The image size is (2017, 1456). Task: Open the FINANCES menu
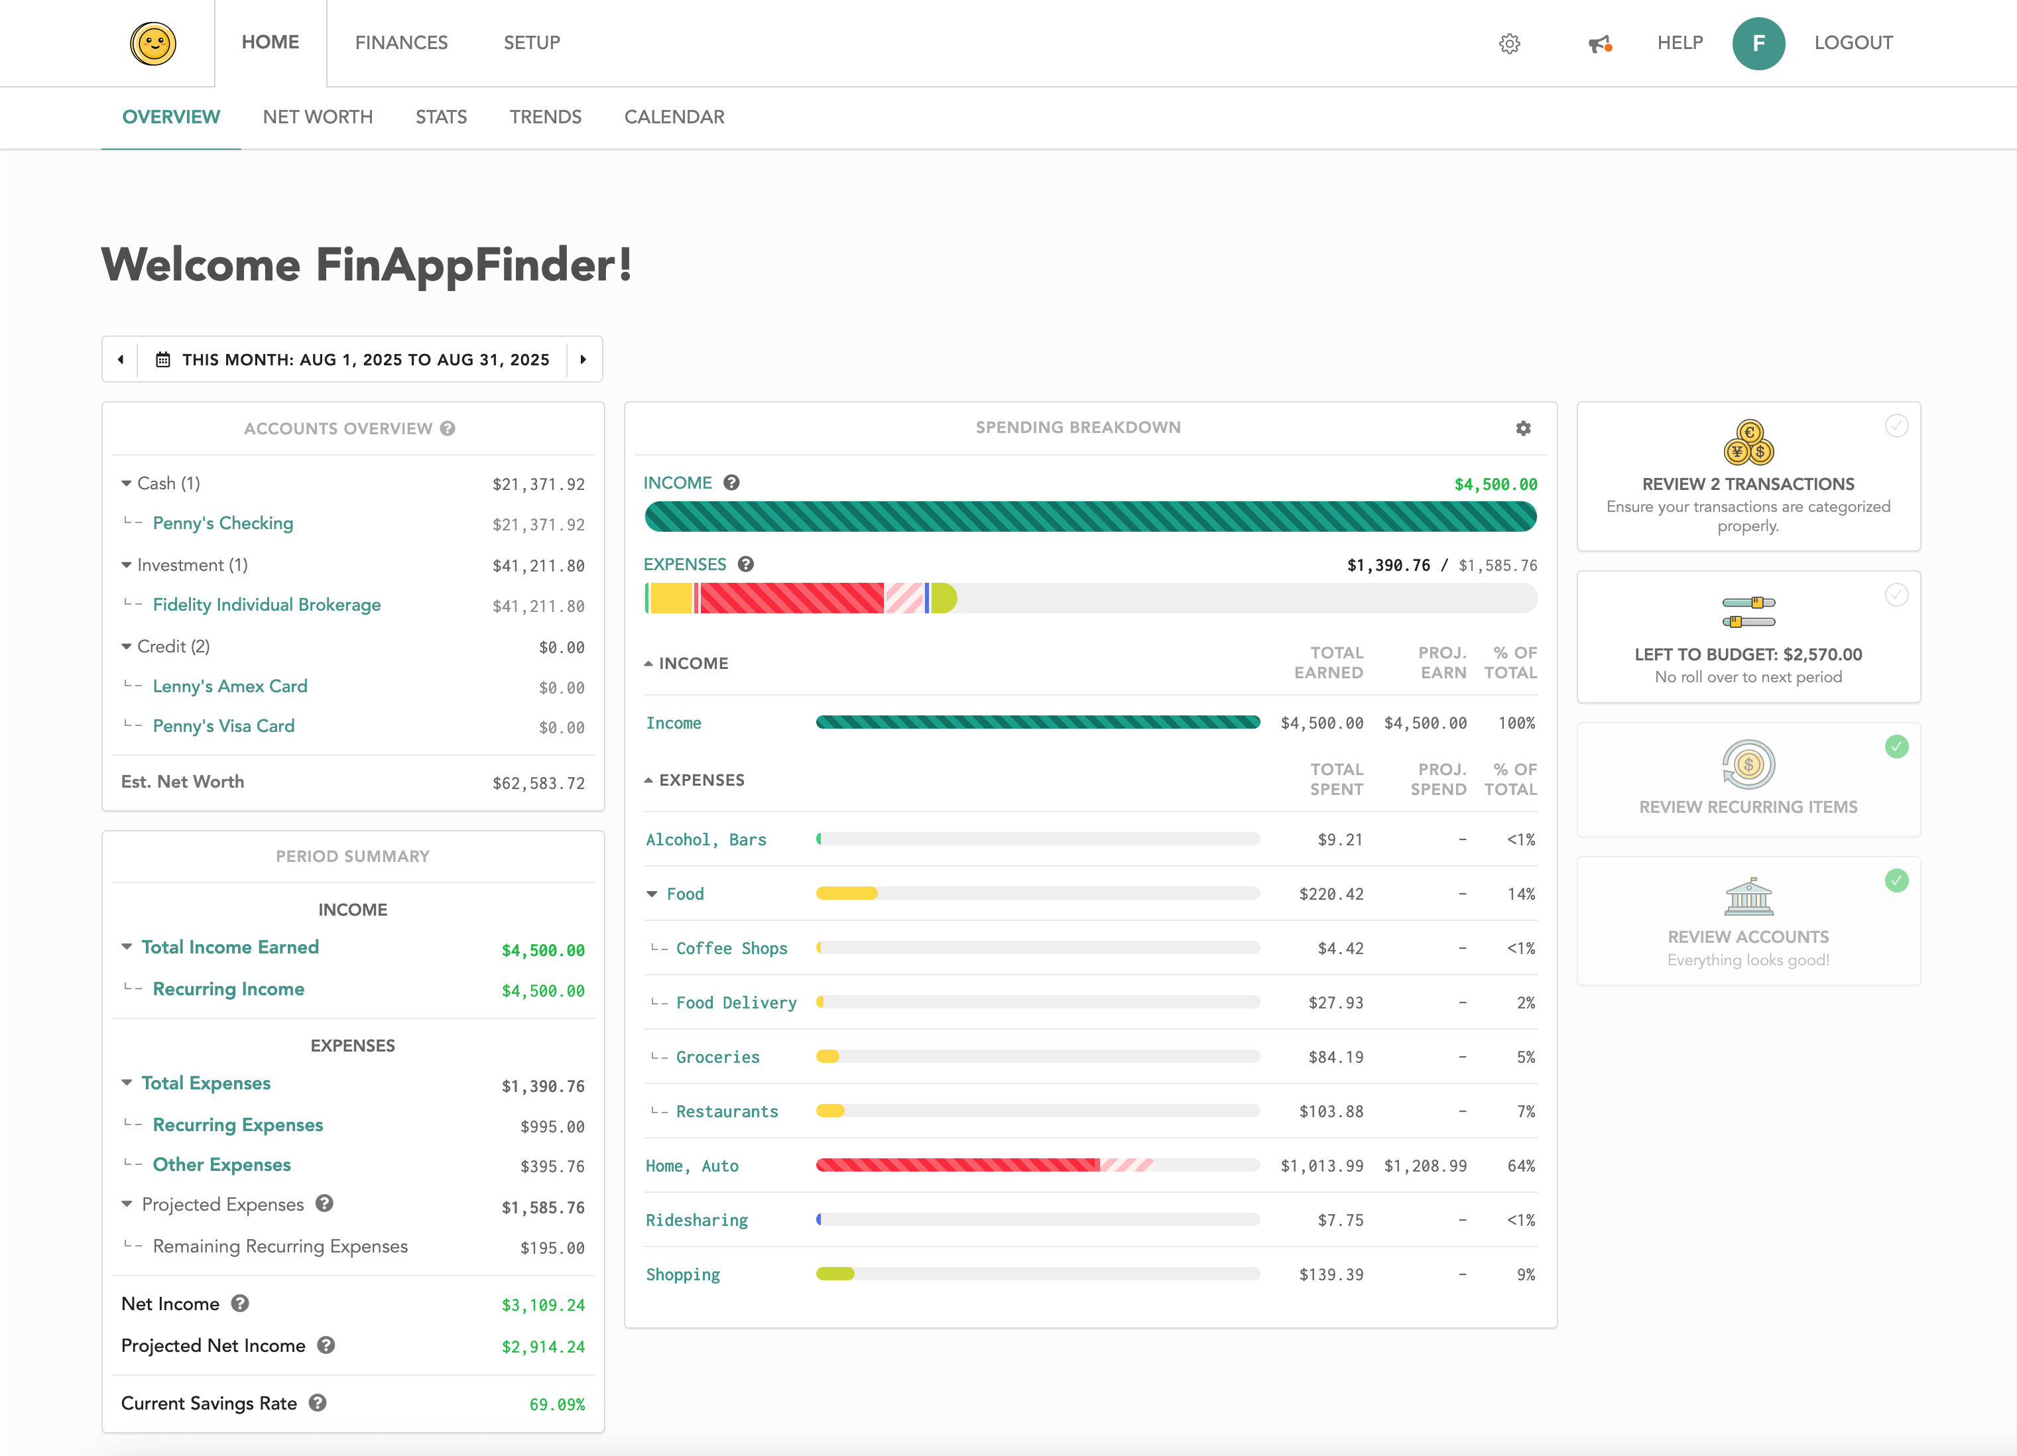pyautogui.click(x=401, y=42)
